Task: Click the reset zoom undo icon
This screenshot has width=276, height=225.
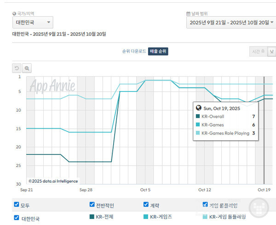Action: point(17,68)
